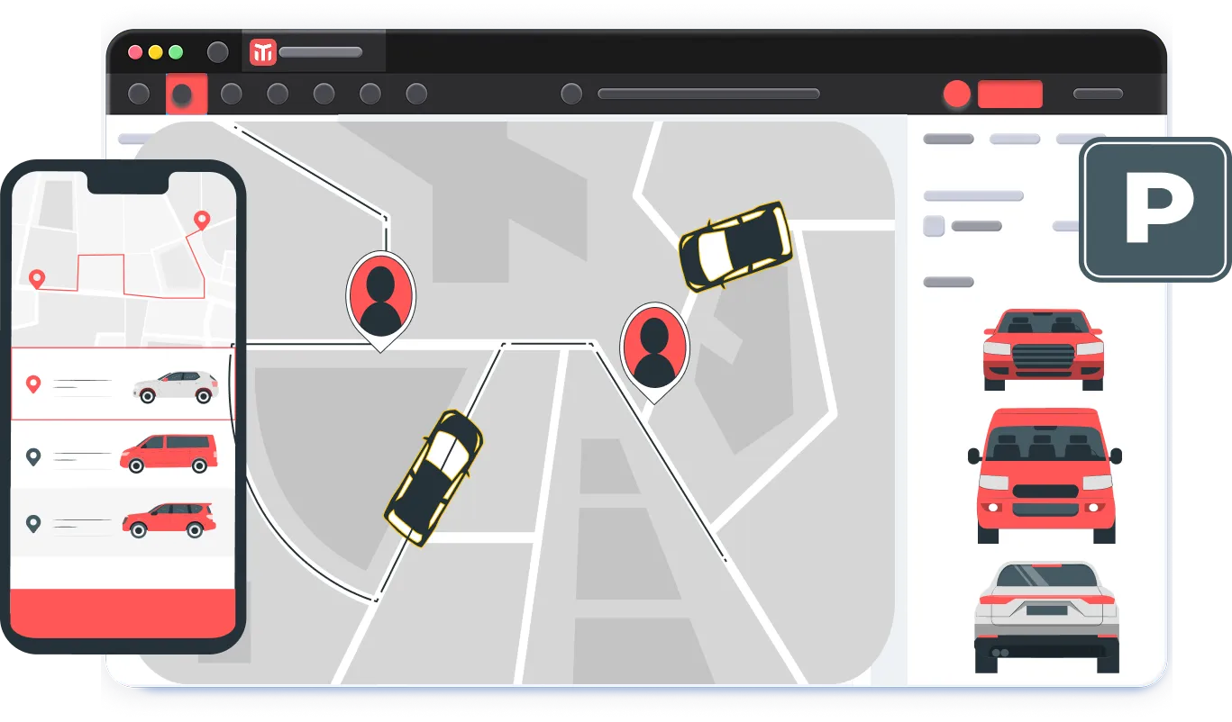The width and height of the screenshot is (1232, 722).
Task: Select the red sedan front-view thumbnail
Action: click(1043, 348)
